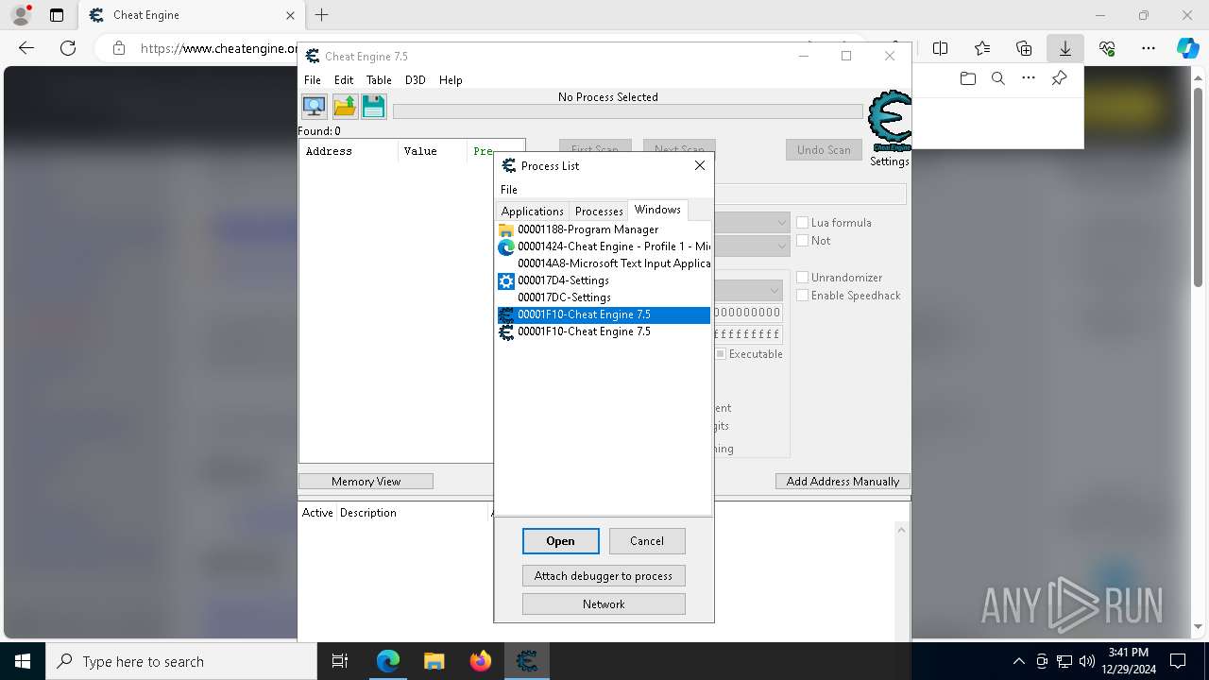Image resolution: width=1209 pixels, height=680 pixels.
Task: Toggle the Executable checkbox
Action: [x=721, y=354]
